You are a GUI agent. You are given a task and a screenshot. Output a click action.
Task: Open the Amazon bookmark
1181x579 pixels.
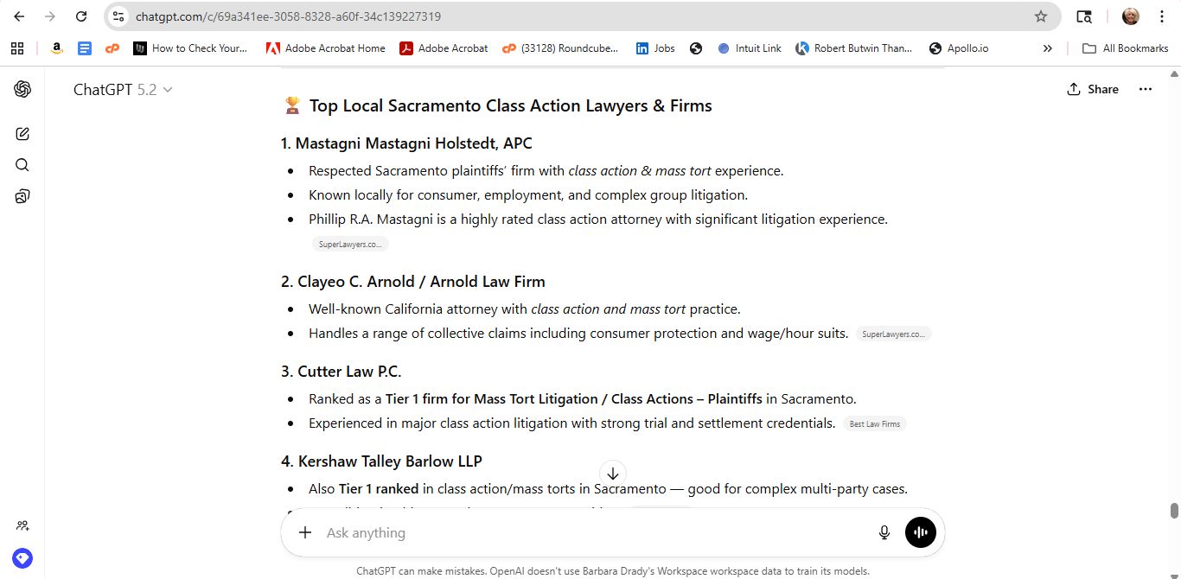coord(56,48)
